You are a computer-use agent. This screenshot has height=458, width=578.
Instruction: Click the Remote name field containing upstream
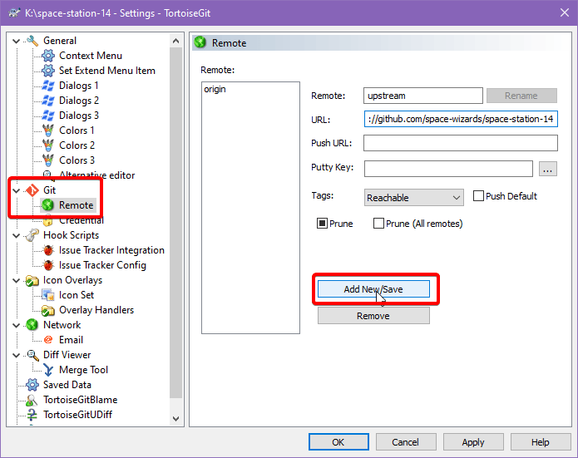423,96
